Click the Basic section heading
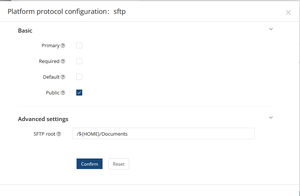300x196 pixels. (x=25, y=31)
